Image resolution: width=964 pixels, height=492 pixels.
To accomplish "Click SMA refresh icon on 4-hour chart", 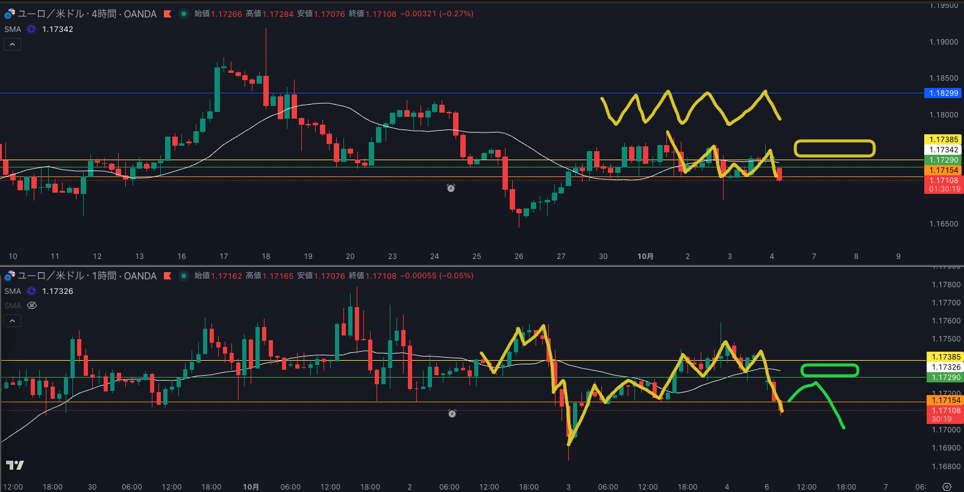I will coord(31,29).
